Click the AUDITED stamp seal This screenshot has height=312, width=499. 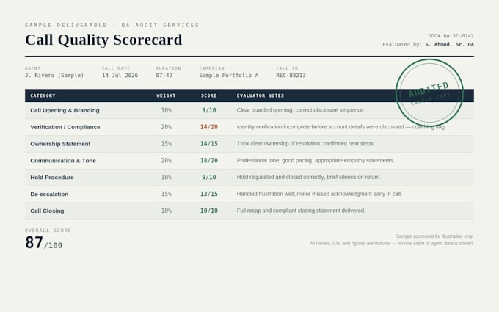pyautogui.click(x=429, y=92)
